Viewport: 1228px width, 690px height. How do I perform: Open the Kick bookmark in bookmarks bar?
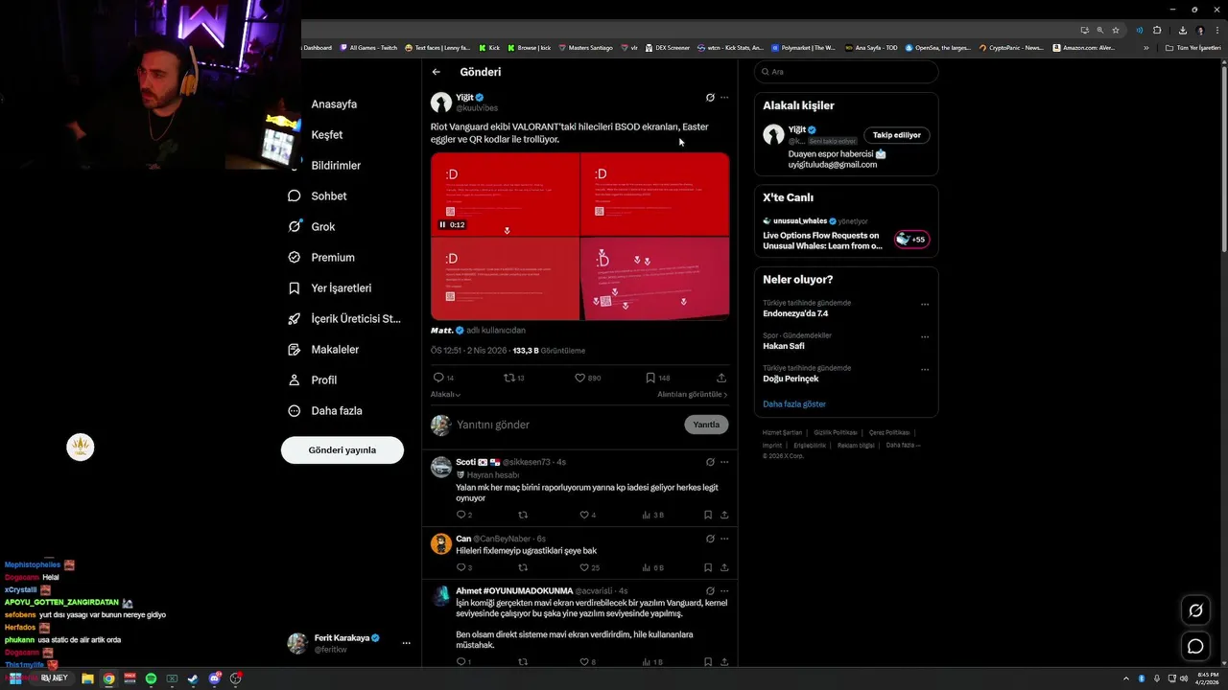pyautogui.click(x=489, y=48)
